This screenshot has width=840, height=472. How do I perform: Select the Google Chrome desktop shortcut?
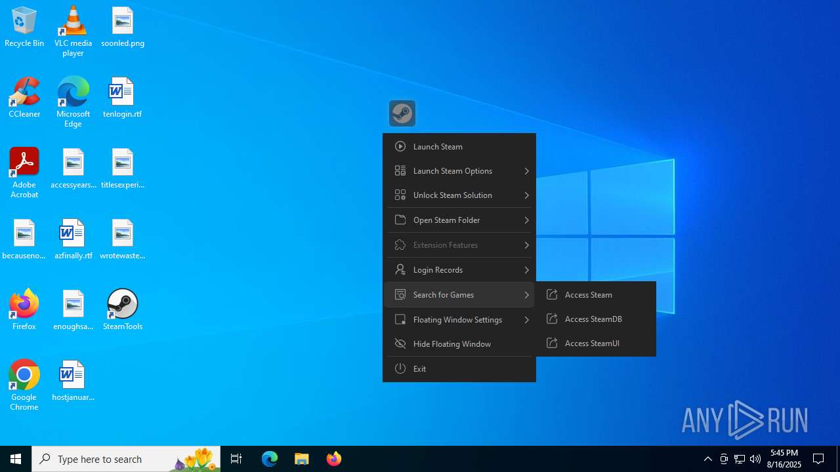pos(24,385)
